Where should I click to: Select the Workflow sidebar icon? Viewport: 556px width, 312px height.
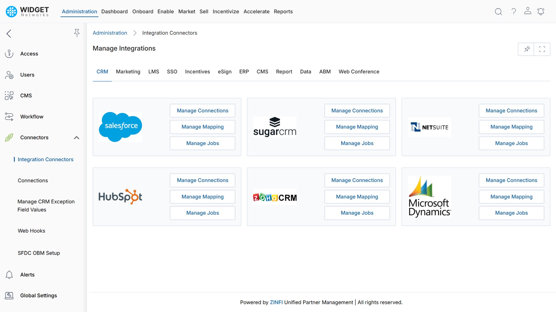point(9,117)
